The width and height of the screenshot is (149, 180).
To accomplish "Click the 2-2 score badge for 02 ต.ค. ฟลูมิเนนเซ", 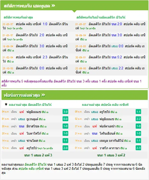I will pos(138,119).
